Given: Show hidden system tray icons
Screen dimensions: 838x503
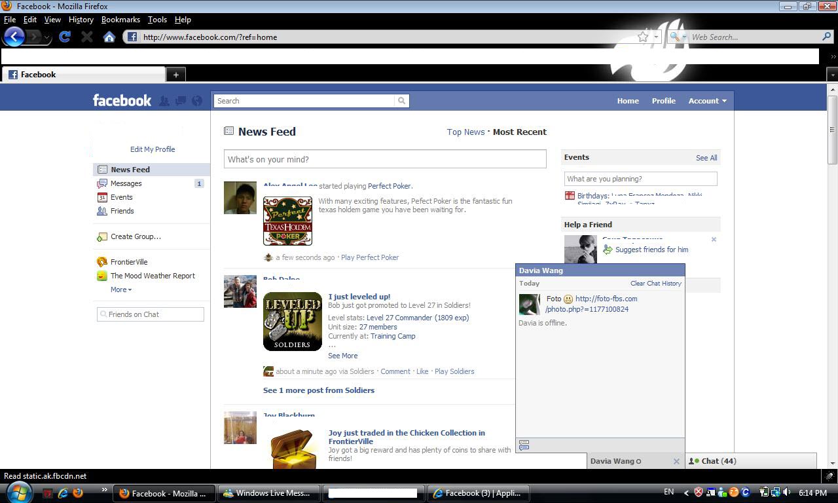Looking at the screenshot, I should click(x=686, y=493).
